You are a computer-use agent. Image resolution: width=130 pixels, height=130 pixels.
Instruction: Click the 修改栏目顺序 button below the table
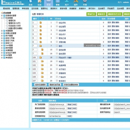(40, 85)
